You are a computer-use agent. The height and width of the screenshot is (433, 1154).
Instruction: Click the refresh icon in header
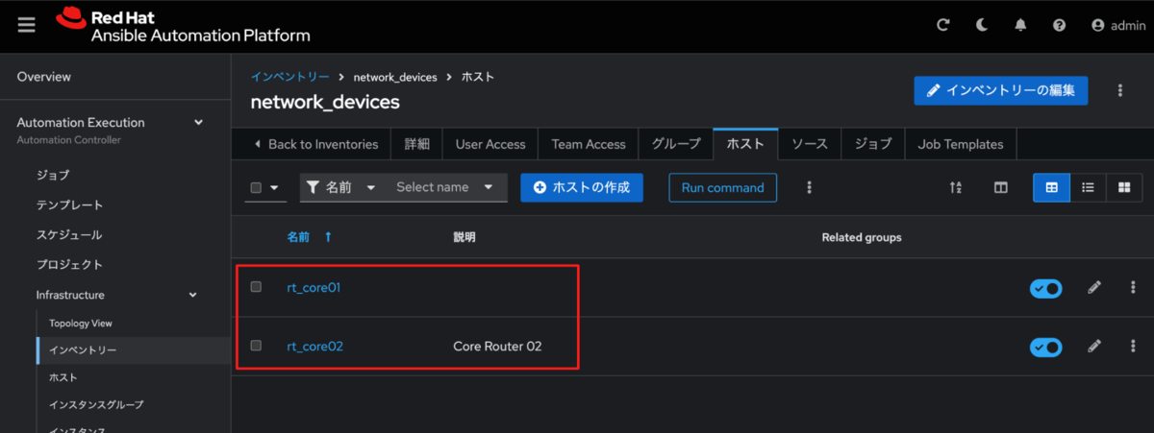click(x=943, y=26)
